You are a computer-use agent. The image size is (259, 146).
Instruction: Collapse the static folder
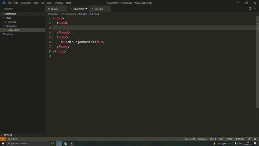point(23,18)
